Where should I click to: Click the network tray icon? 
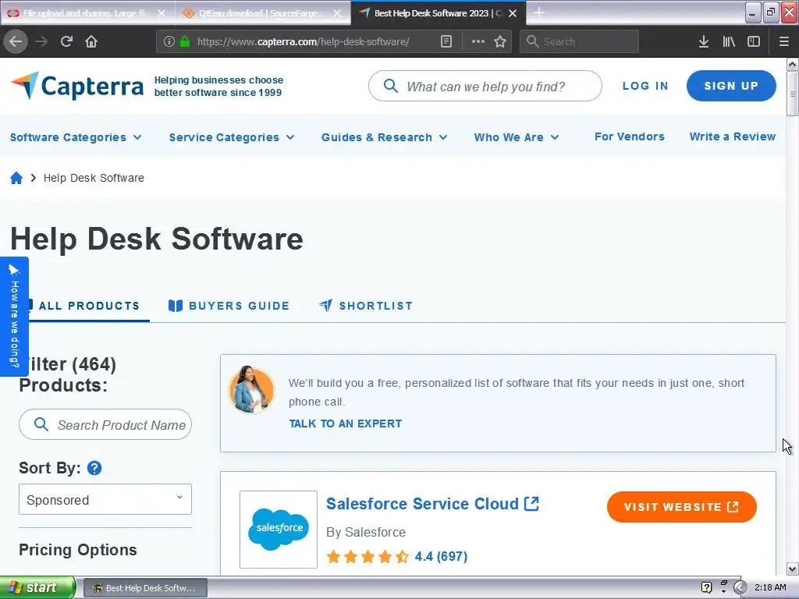(x=723, y=587)
